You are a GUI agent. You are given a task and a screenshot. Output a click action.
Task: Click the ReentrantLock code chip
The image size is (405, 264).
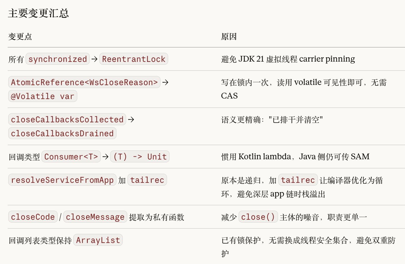[133, 59]
